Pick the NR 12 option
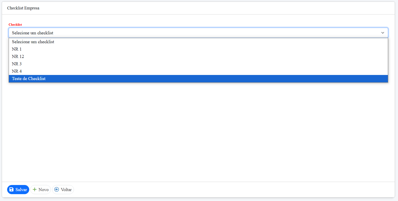Viewport: 398px width, 201px height. tap(18, 56)
